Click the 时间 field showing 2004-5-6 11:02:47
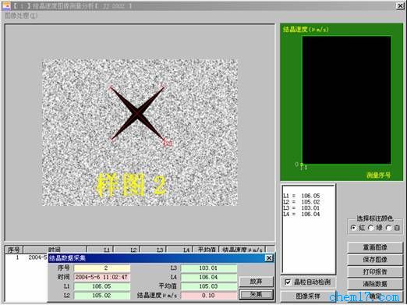 click(x=102, y=277)
